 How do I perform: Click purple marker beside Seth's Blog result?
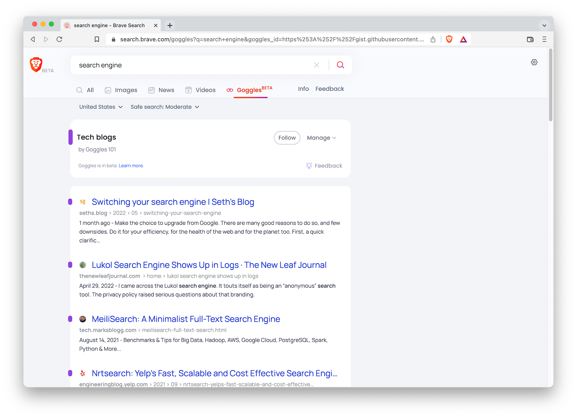70,202
